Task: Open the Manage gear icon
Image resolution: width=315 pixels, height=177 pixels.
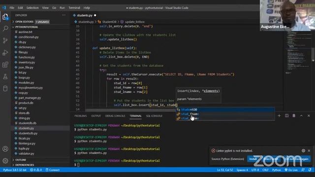Action: click(x=5, y=161)
